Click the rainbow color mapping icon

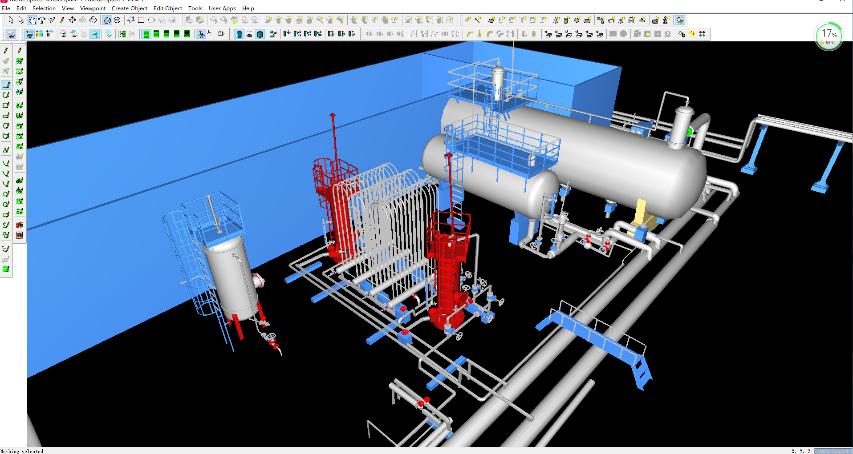click(40, 34)
